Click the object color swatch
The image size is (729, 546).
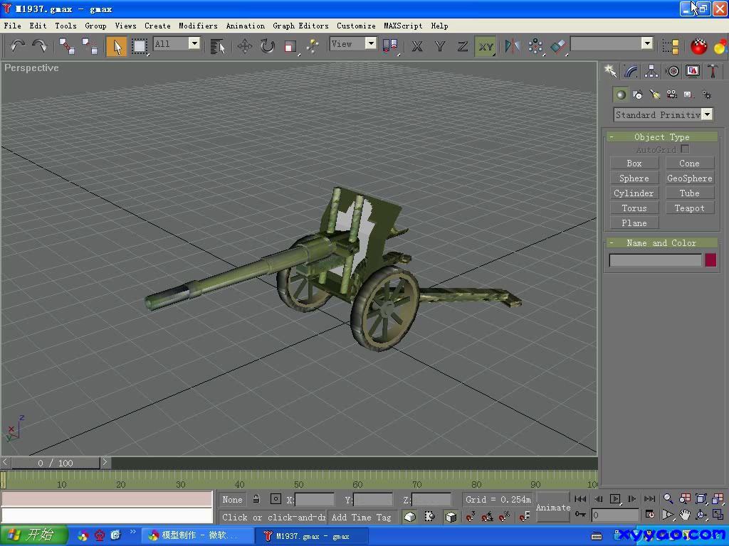pos(710,260)
